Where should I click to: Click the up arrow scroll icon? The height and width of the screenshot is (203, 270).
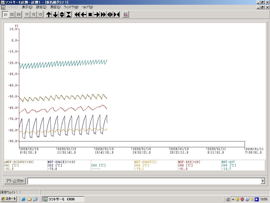click(x=49, y=15)
